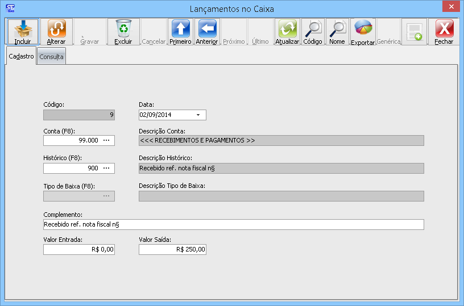Search by Nome magnifier icon
Viewport: 464px width, 306px height.
(x=337, y=28)
